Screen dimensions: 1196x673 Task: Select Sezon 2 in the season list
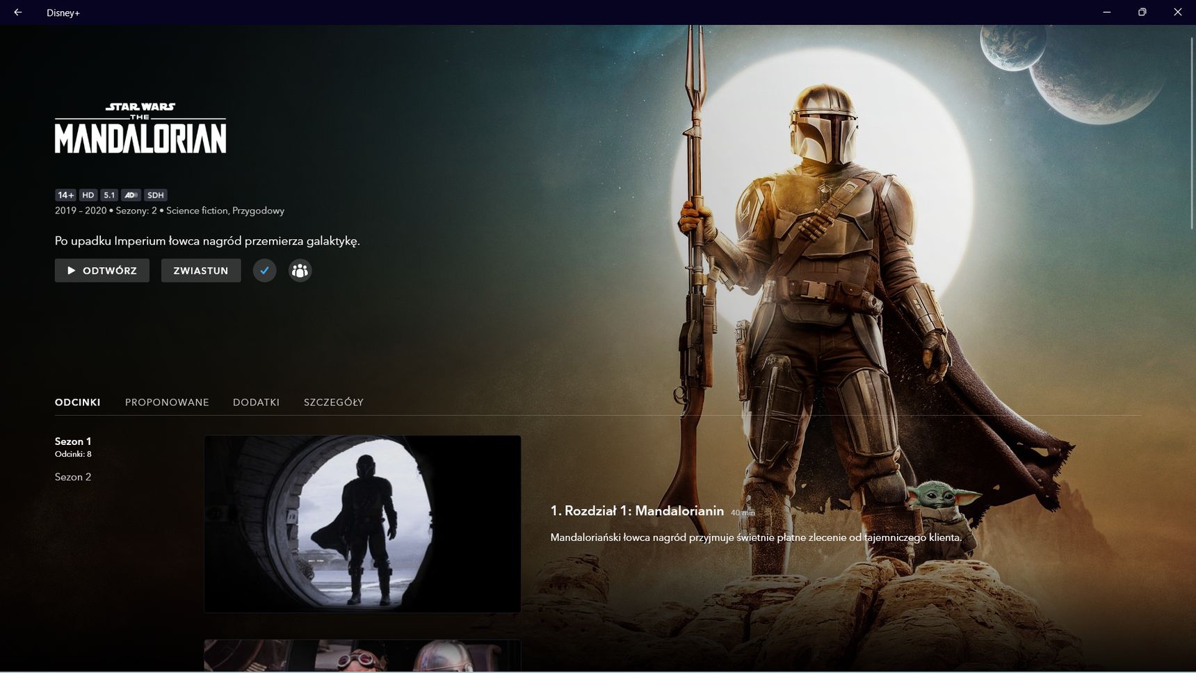tap(73, 477)
